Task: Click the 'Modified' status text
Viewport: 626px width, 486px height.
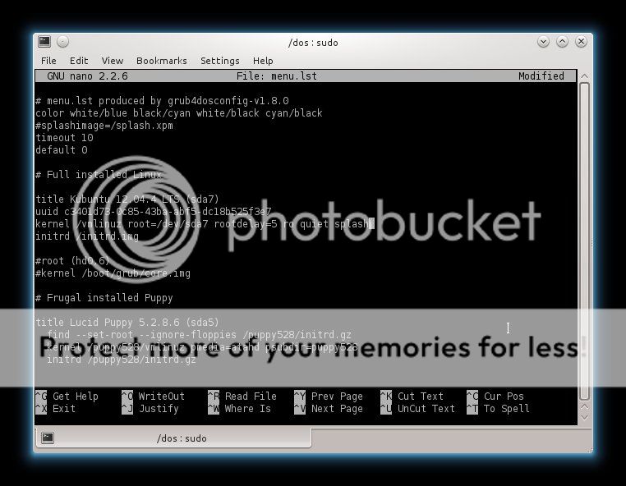Action: point(541,76)
